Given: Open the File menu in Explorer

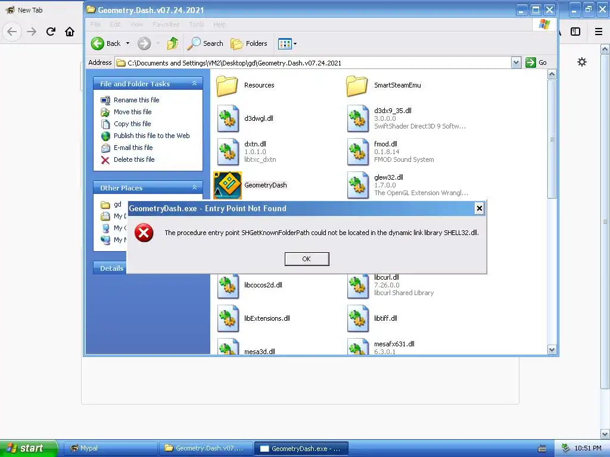Looking at the screenshot, I should pyautogui.click(x=95, y=24).
